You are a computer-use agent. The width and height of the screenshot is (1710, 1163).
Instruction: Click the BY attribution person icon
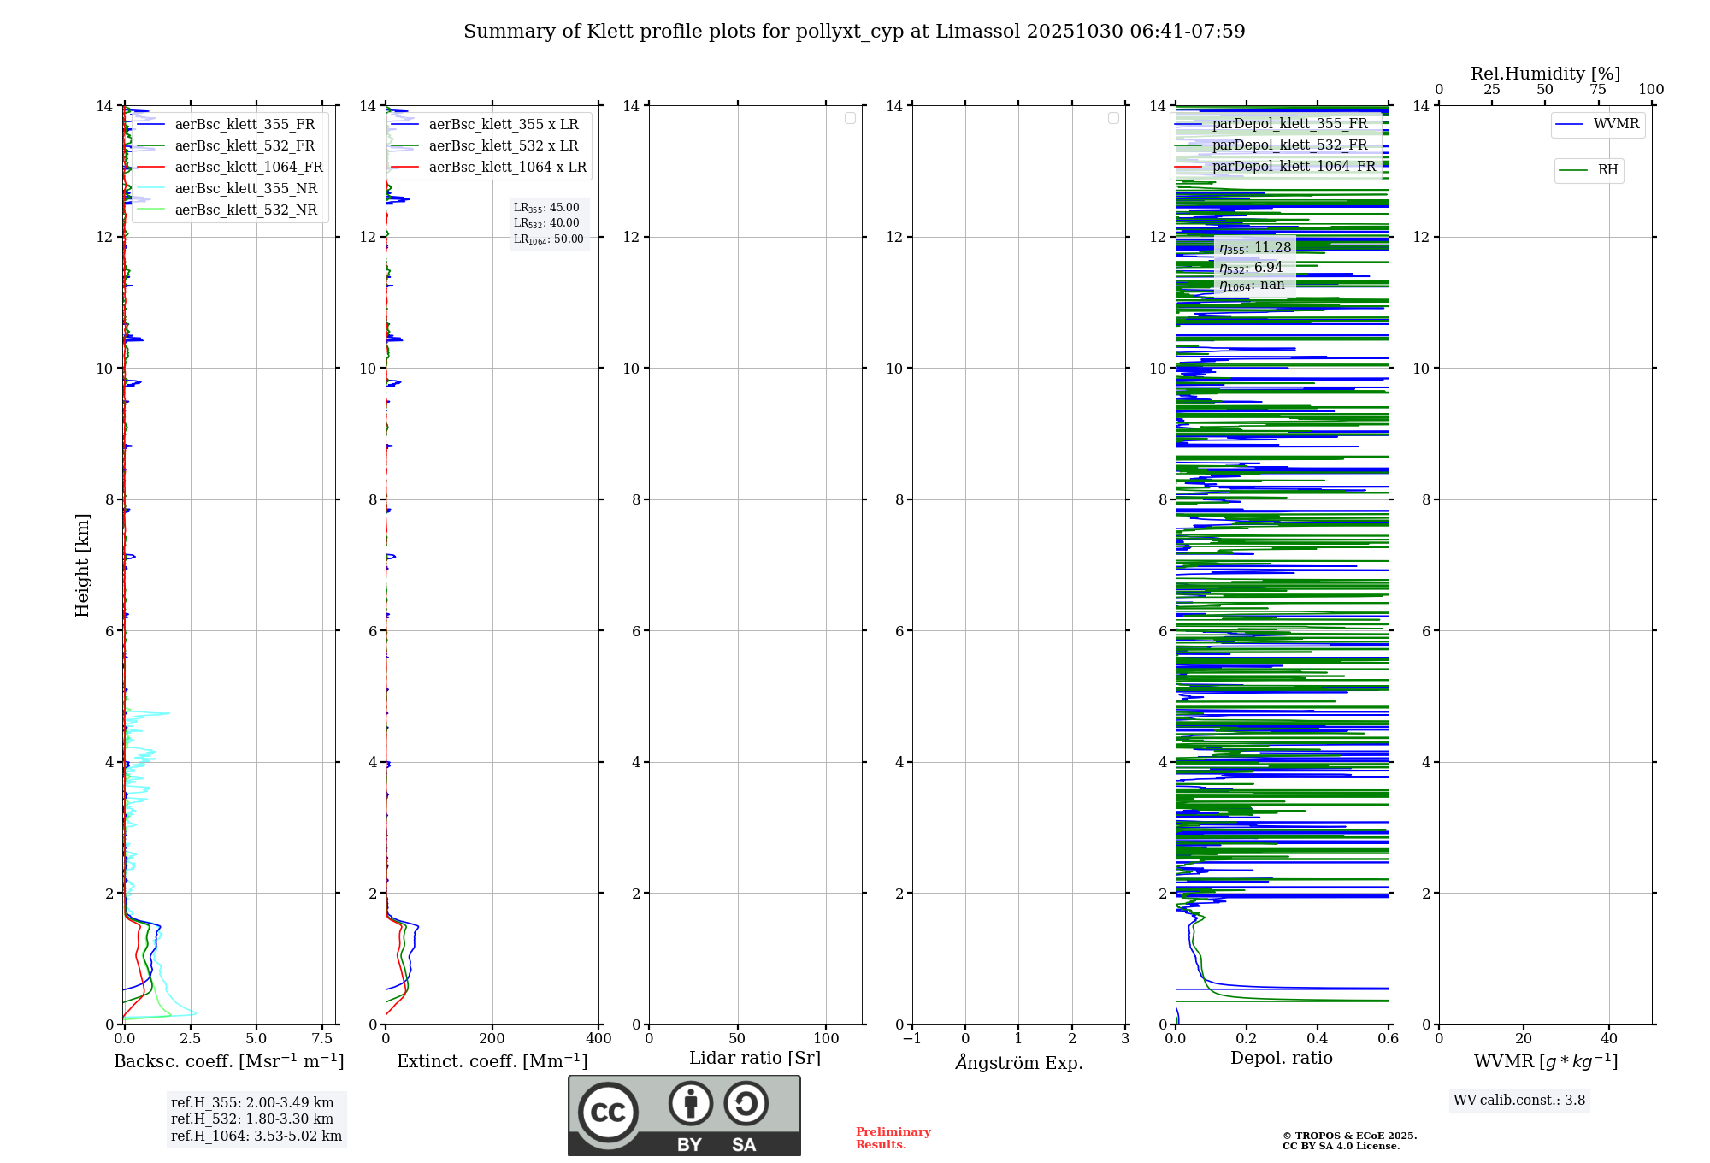coord(690,1103)
